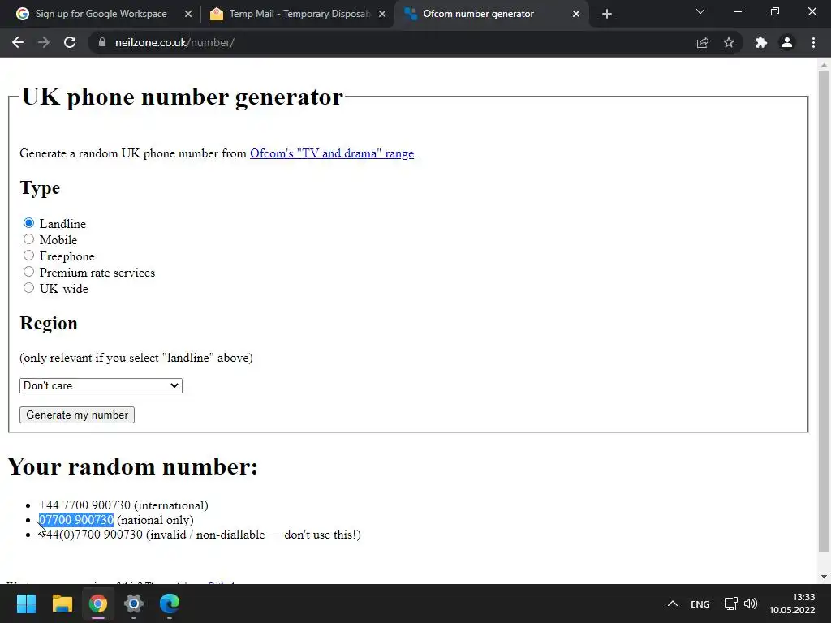Close the Ofcom number generator tab
The width and height of the screenshot is (831, 623).
(576, 14)
